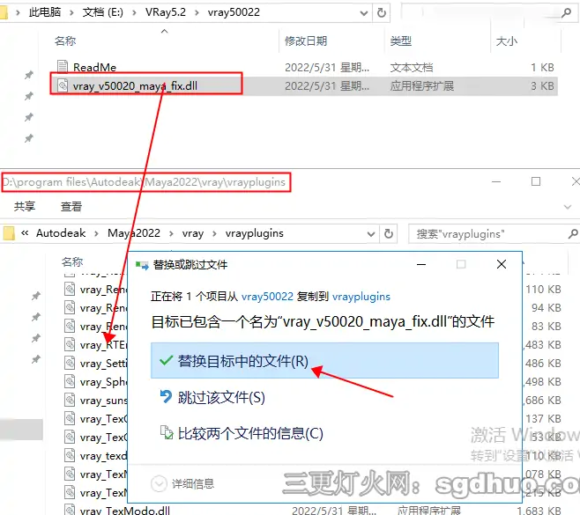Sort by 大小 column header
Image resolution: width=580 pixels, height=515 pixels.
tap(506, 40)
